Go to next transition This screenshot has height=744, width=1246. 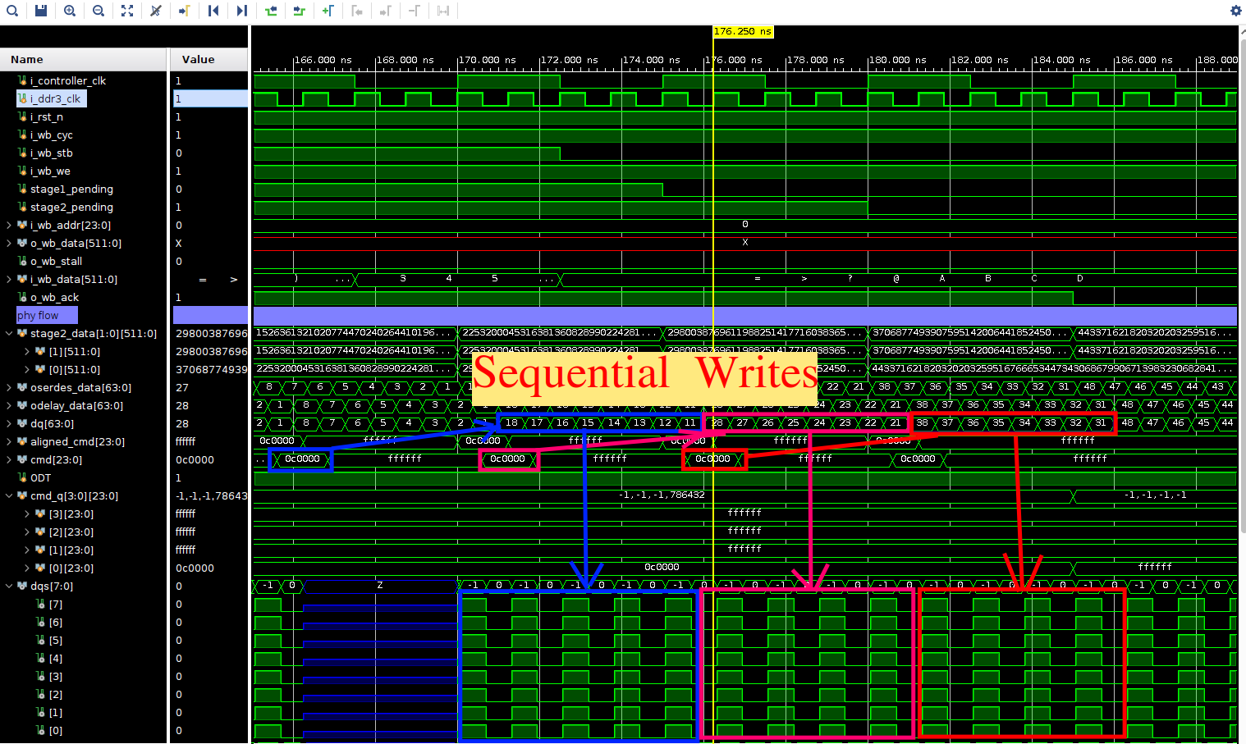point(300,11)
